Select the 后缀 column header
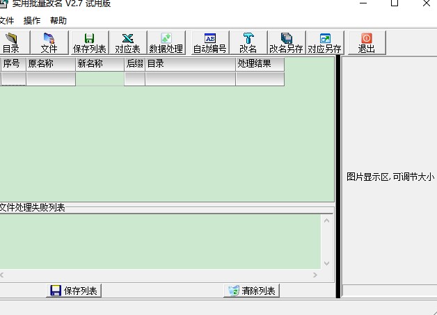 click(x=134, y=64)
